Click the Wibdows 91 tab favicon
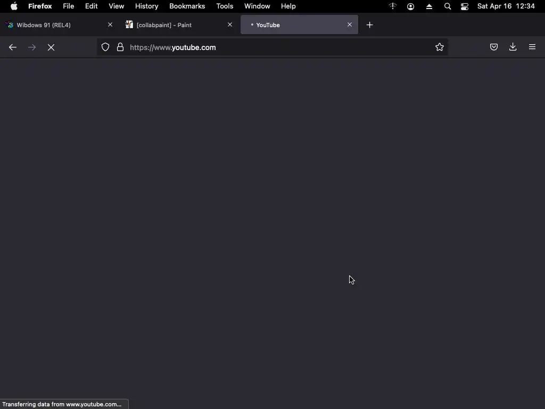Screen dimensions: 545x409 click(x=10, y=24)
